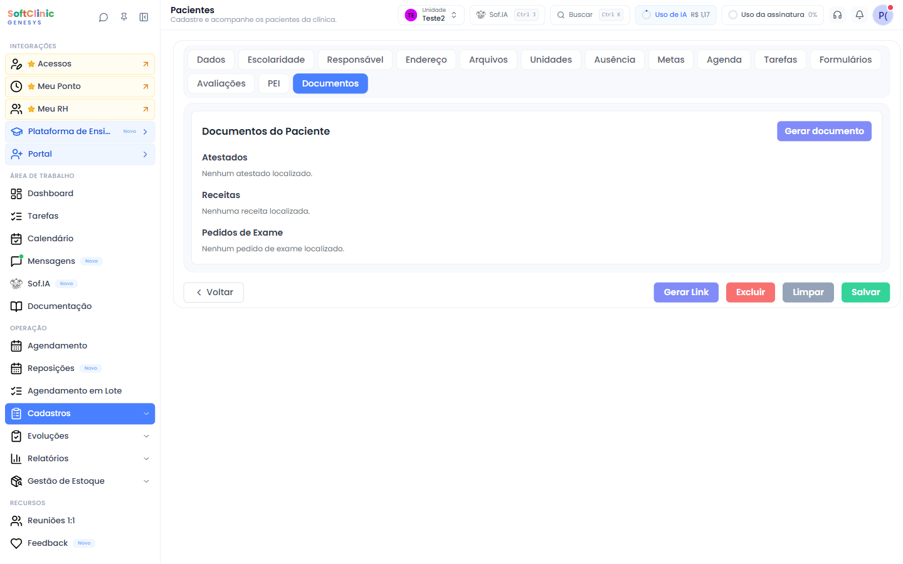This screenshot has width=903, height=564.
Task: Open the Uso da assinatura indicator
Action: 773,15
